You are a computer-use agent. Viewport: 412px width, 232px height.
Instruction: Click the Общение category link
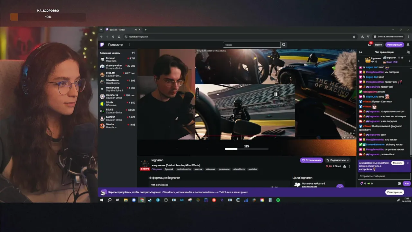click(157, 169)
